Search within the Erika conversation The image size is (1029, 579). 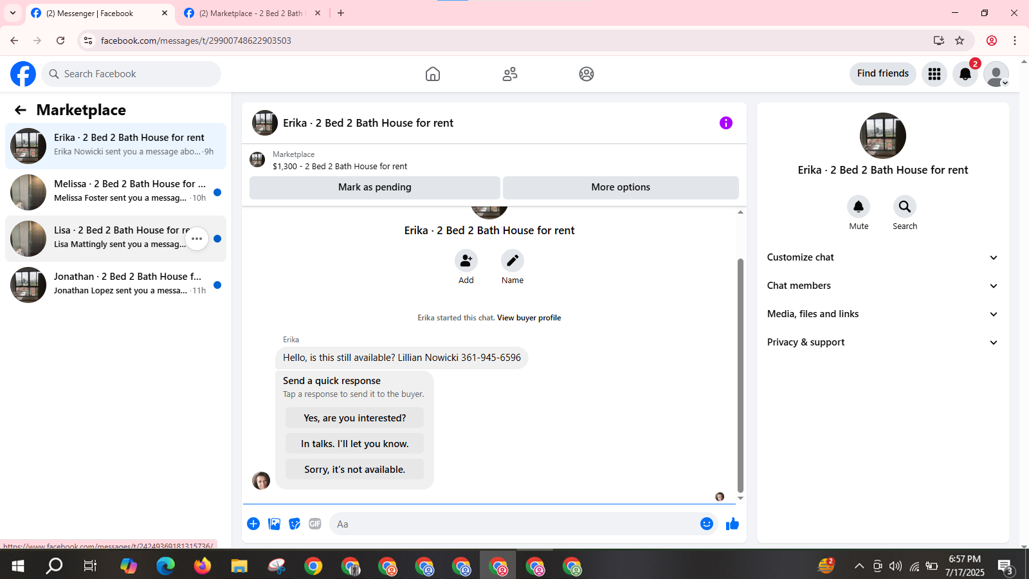tap(905, 207)
